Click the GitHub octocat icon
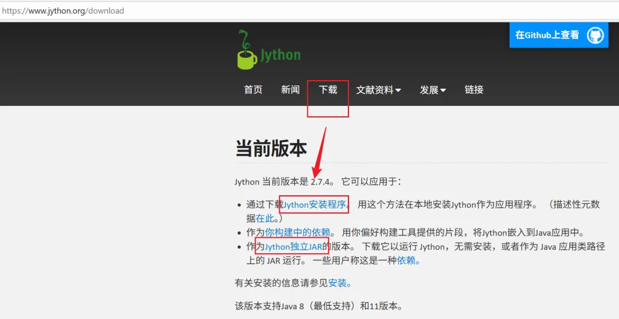This screenshot has width=619, height=319. [595, 36]
